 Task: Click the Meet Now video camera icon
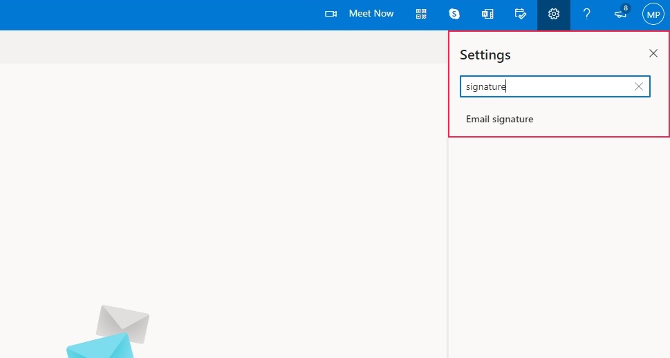tap(331, 14)
